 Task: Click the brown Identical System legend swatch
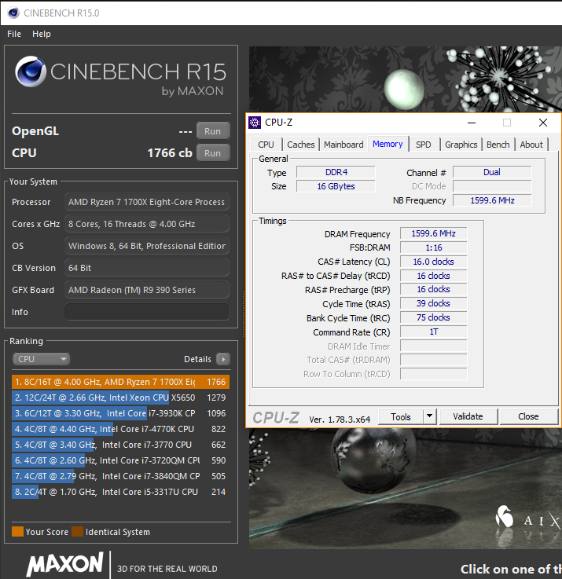coord(77,531)
